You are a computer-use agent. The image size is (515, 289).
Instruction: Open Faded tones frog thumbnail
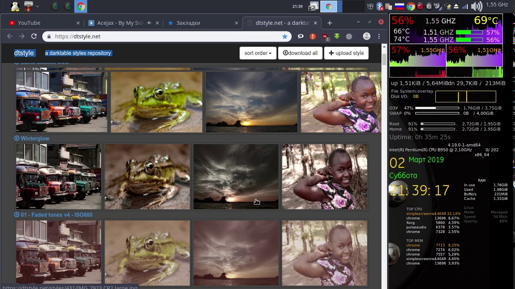click(147, 253)
